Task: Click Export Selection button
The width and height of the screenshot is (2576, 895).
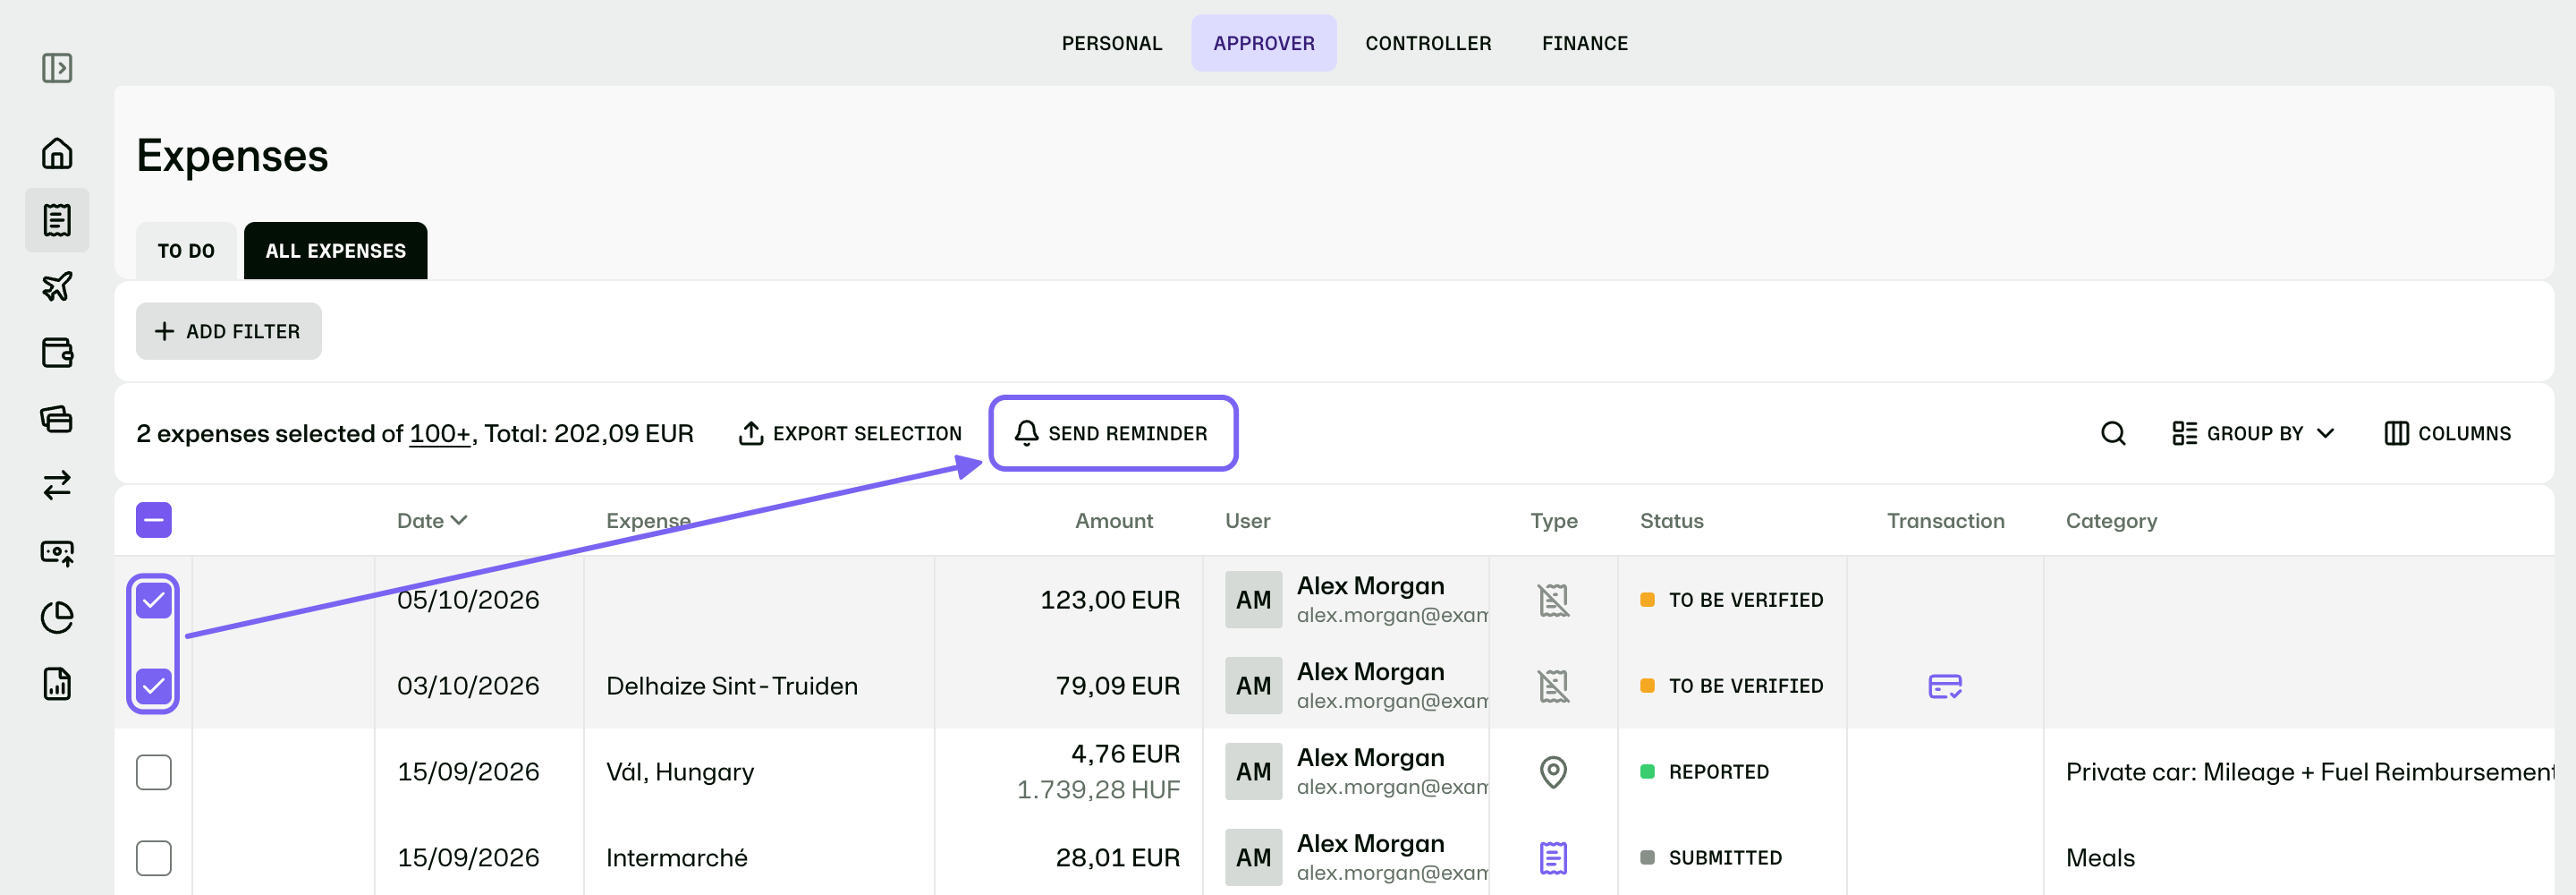Action: click(850, 433)
